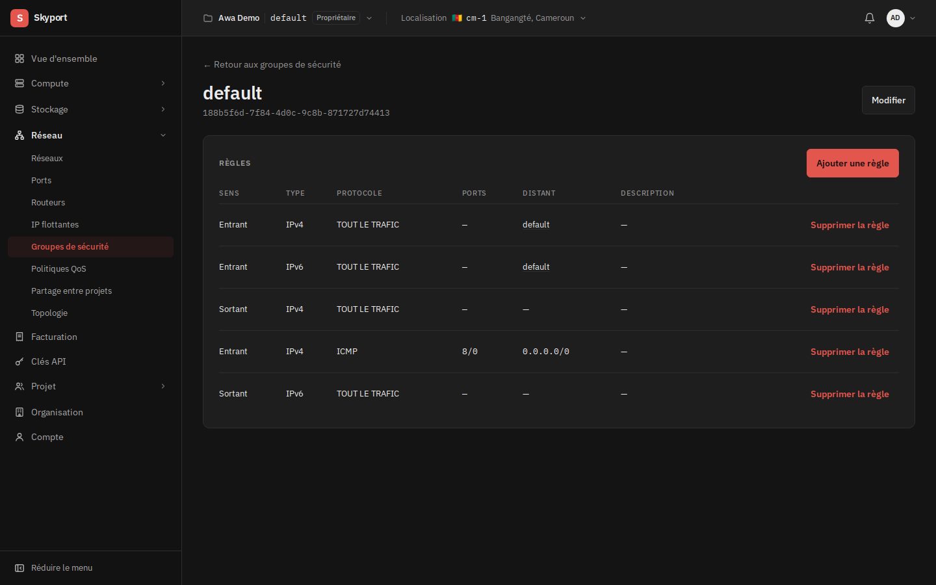Open default remote group in Entrant IPv6 row

[536, 267]
